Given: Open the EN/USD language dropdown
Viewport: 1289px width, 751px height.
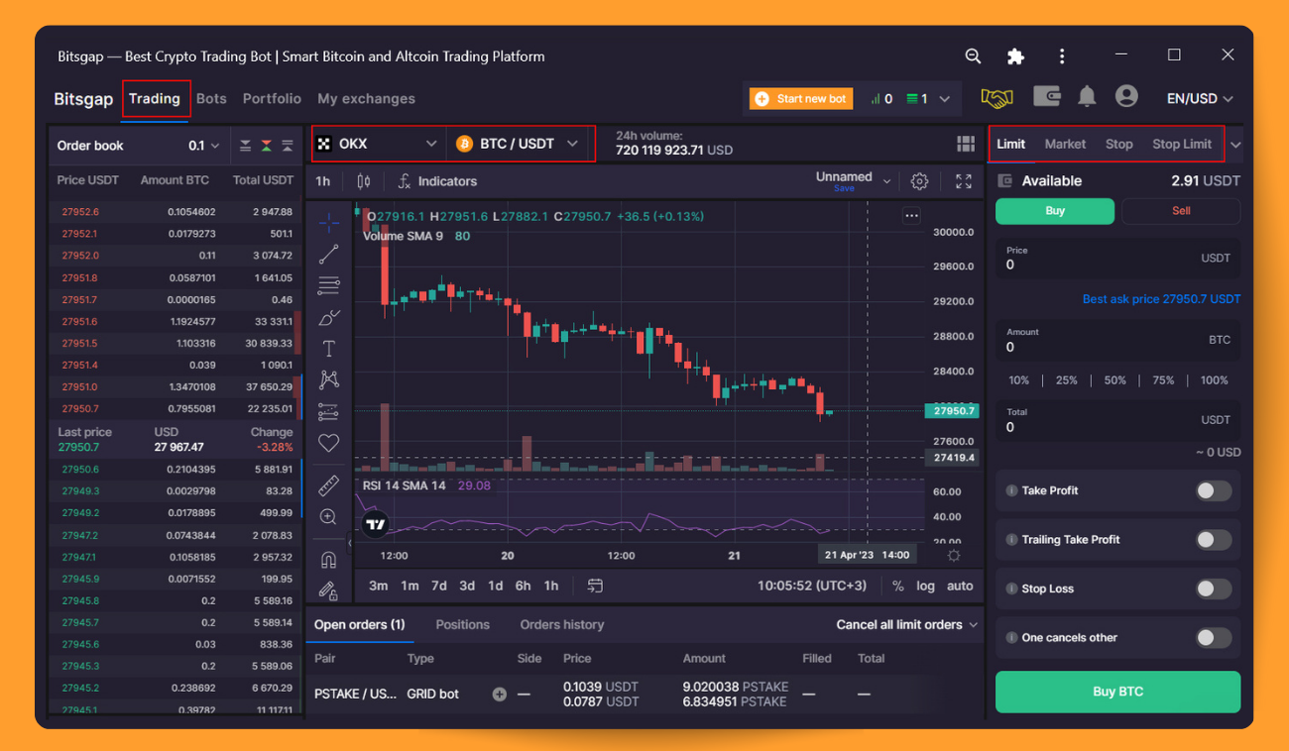Looking at the screenshot, I should click(1200, 98).
